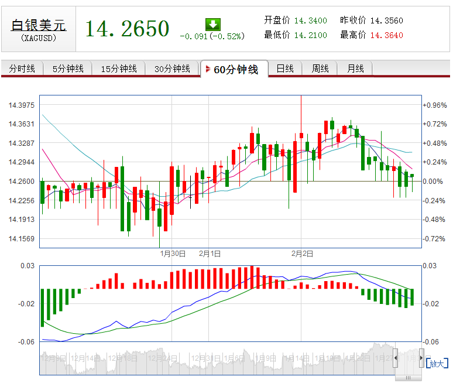This screenshot has height=383, width=453.
Task: Click the 1月30日 date label on axis
Action: point(173,254)
